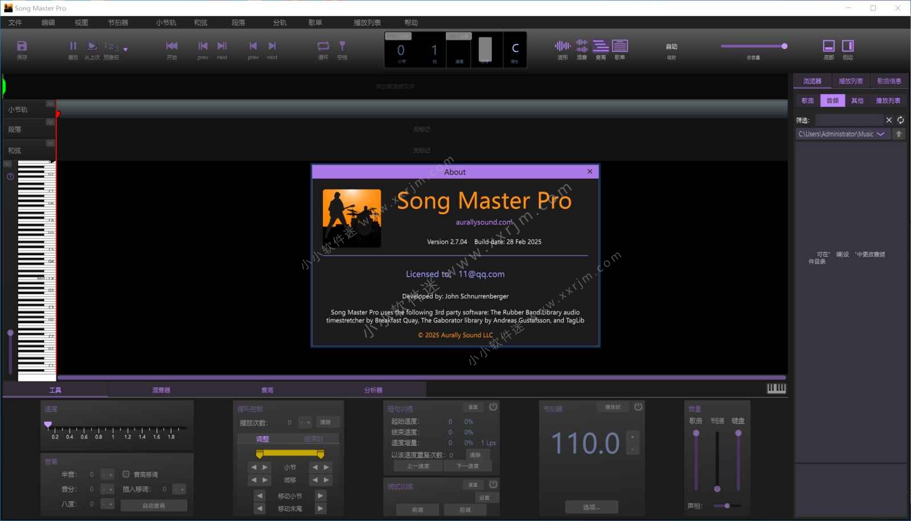Image resolution: width=911 pixels, height=521 pixels.
Task: Click the piano keyboard icon at the timeline's right
Action: (777, 389)
